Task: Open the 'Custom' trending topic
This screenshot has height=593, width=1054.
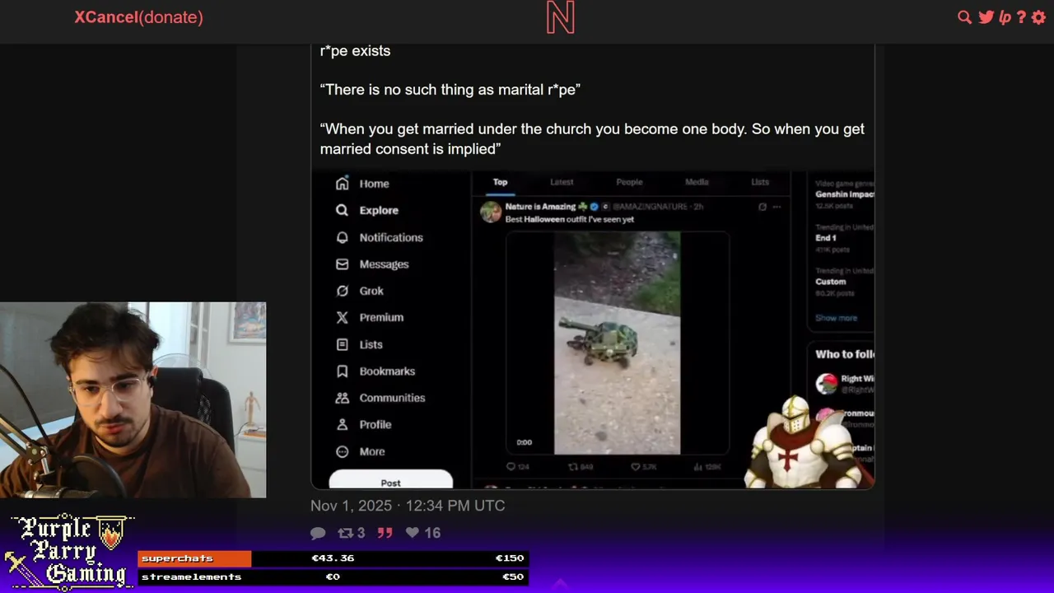Action: 844,281
